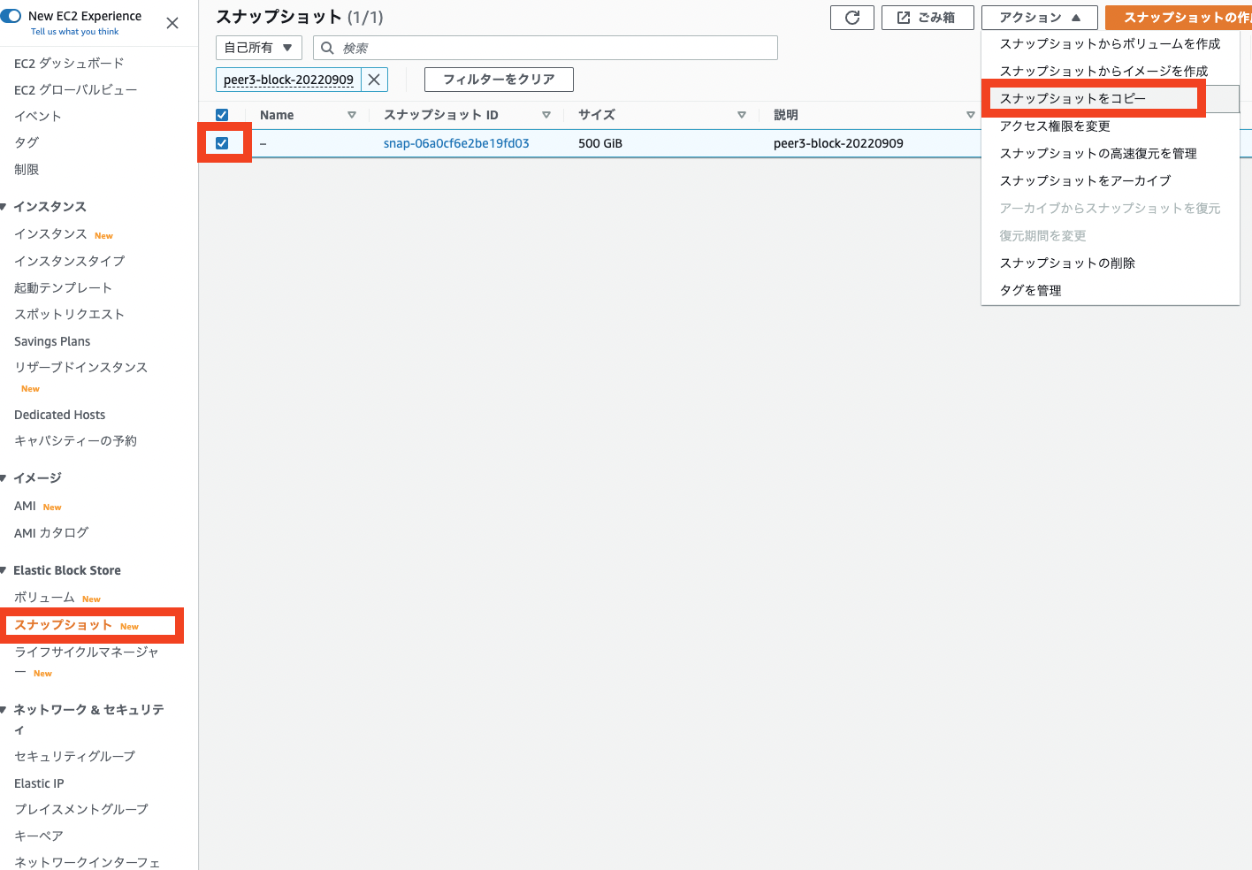The image size is (1252, 870).
Task: Select スナップショットをコピー from actions menu
Action: (1110, 98)
